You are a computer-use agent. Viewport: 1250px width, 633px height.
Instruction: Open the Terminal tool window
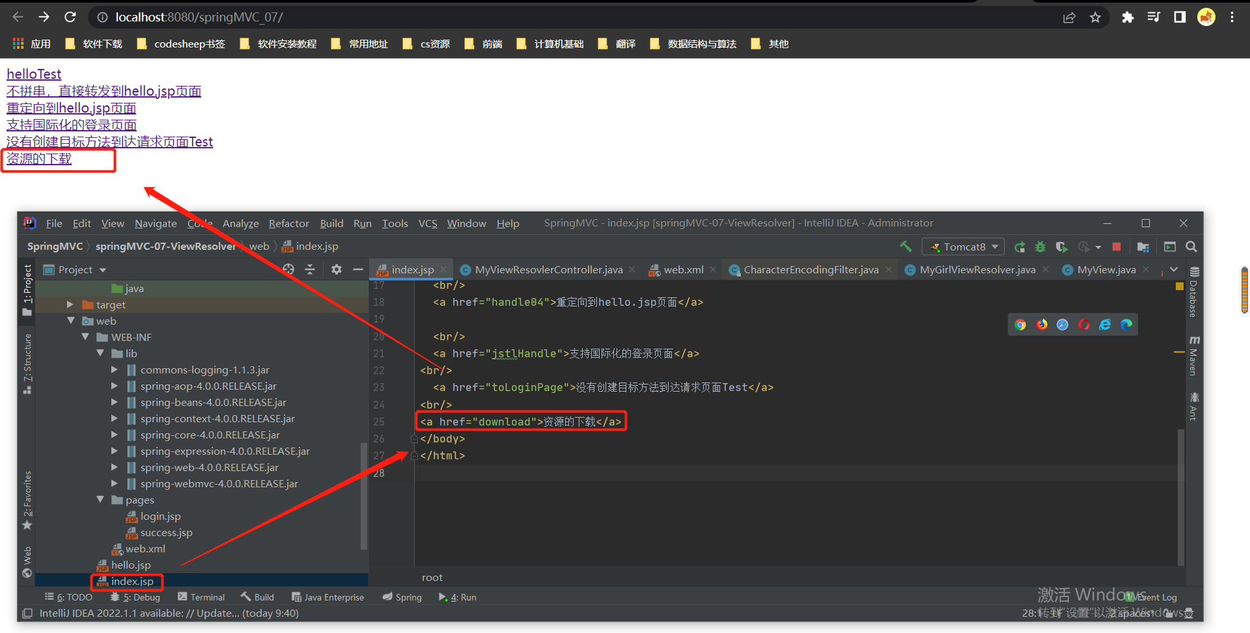[201, 597]
